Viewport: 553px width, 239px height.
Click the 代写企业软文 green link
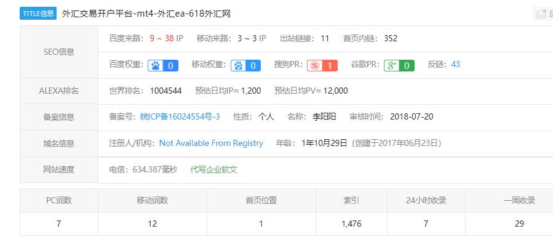point(213,169)
